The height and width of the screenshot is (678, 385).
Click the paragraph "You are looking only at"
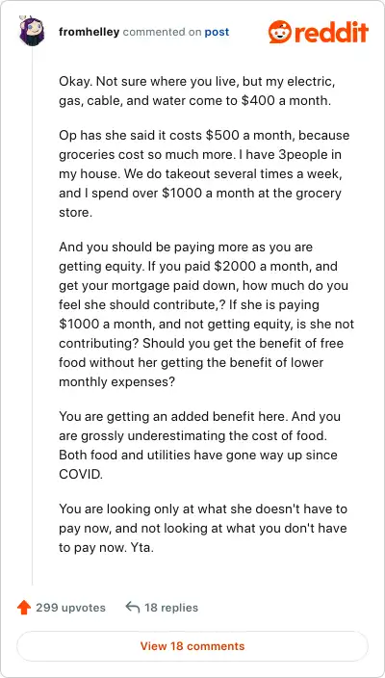(x=203, y=528)
